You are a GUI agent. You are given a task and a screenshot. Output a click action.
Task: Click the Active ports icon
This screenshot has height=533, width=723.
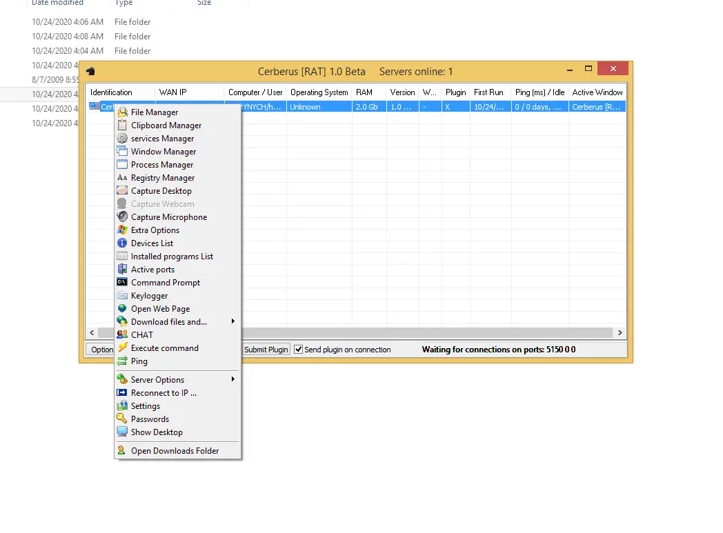click(122, 270)
